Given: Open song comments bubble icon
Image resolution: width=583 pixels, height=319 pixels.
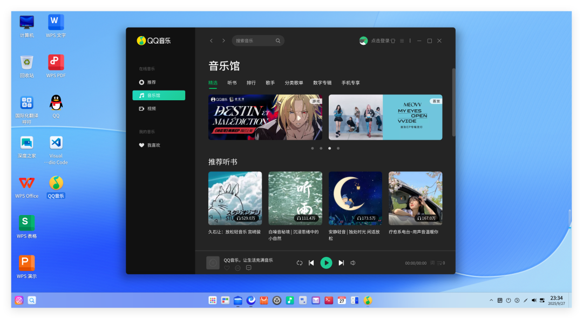Looking at the screenshot, I should 249,268.
